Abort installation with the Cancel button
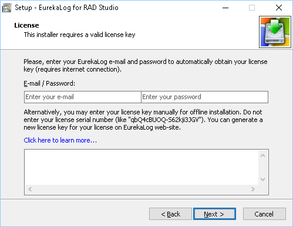Viewport: 293px width, 227px height. pos(264,214)
